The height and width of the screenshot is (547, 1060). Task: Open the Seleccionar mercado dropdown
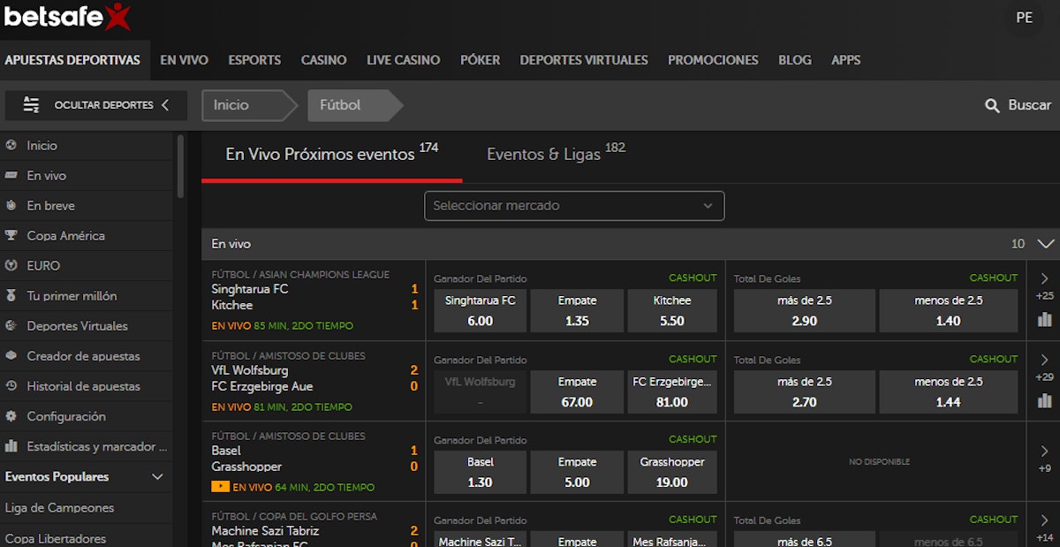[x=574, y=206]
